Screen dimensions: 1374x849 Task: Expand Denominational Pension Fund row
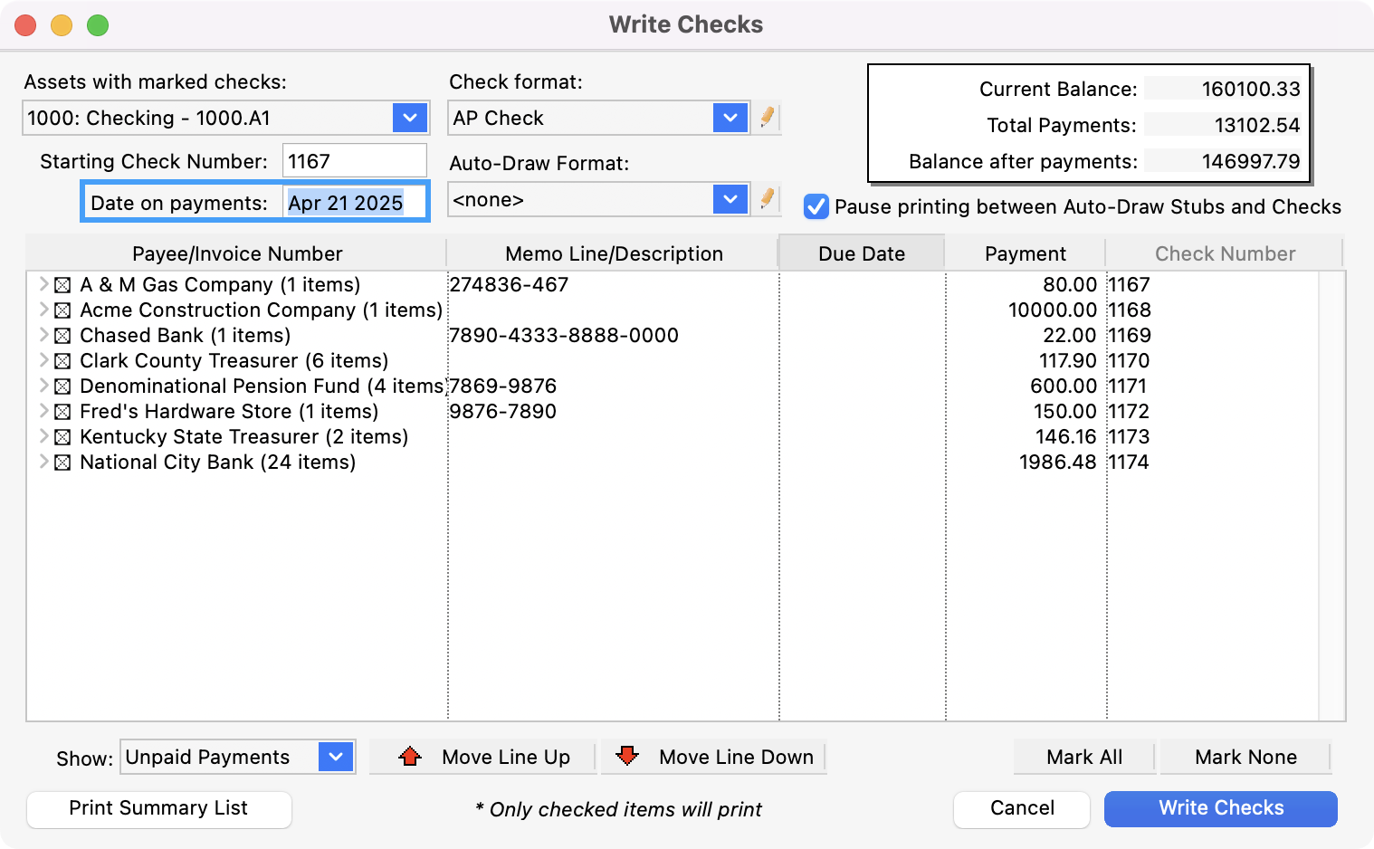point(43,386)
